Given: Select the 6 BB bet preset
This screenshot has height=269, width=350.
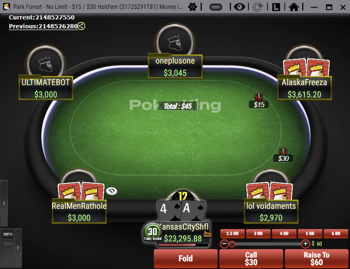Looking at the screenshot, I should [x=336, y=233].
